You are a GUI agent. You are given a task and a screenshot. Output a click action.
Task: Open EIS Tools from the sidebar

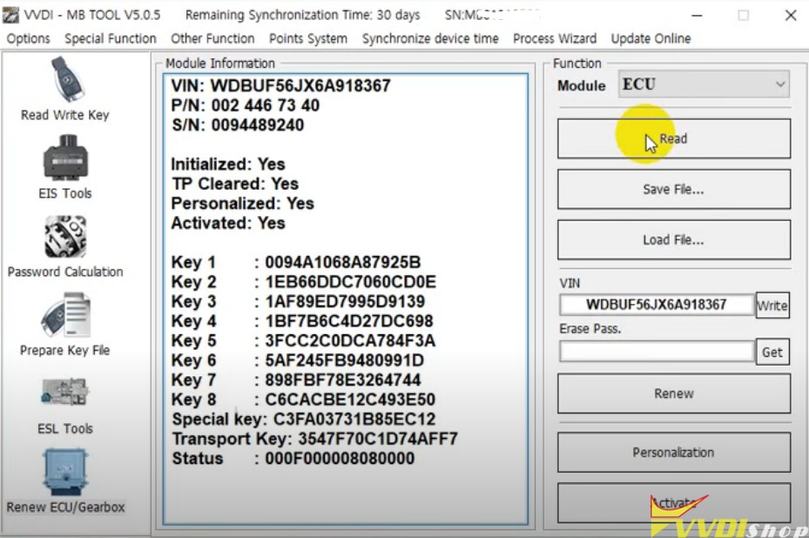(x=65, y=167)
